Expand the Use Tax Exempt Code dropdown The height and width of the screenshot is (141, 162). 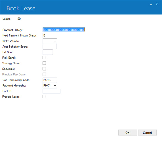pos(50,80)
